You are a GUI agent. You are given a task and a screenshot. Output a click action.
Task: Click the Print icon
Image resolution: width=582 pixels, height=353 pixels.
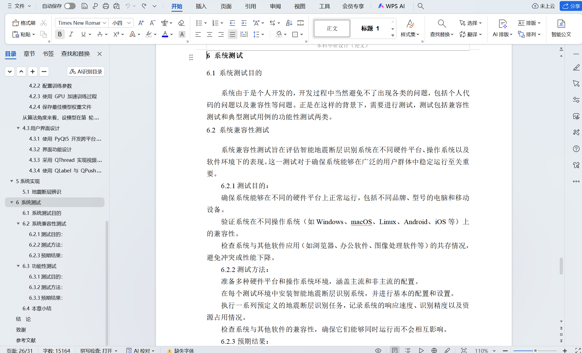click(x=106, y=6)
